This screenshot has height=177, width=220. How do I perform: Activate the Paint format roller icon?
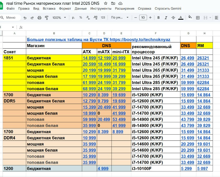click(x=47, y=18)
